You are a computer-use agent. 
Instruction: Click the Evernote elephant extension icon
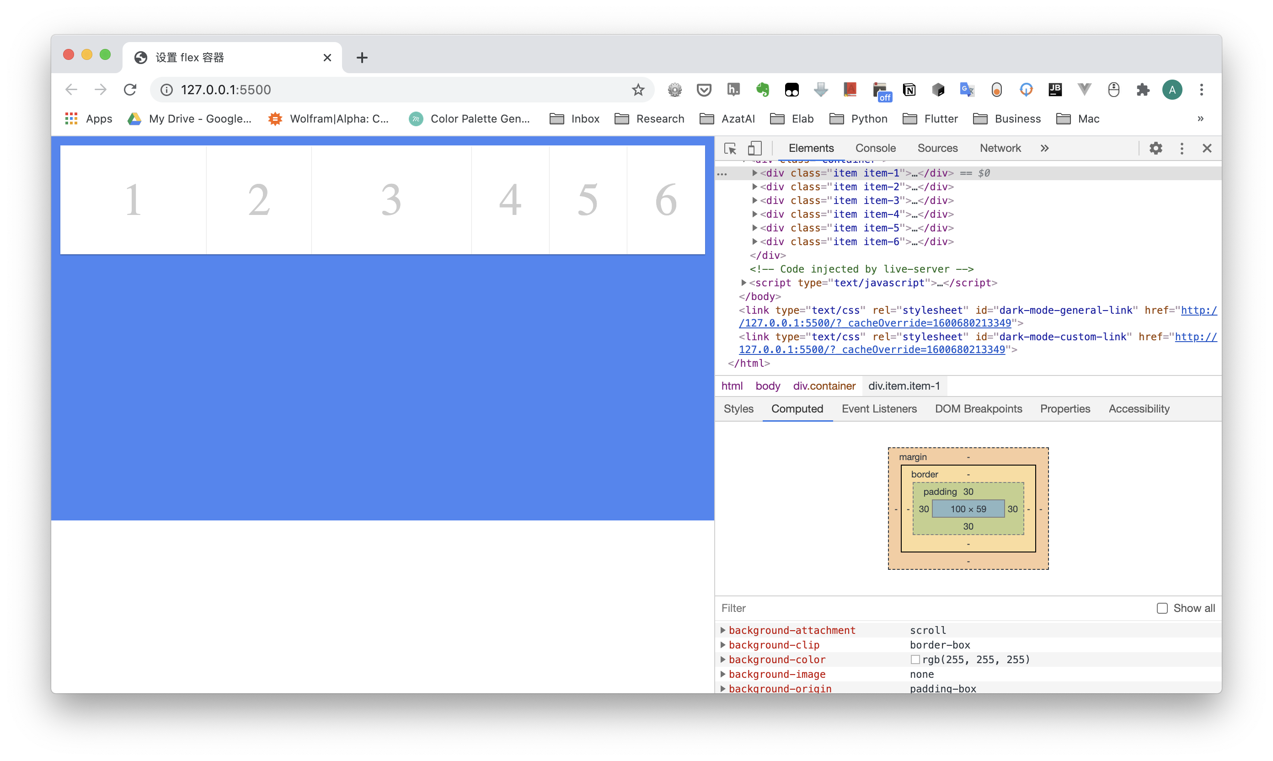[x=762, y=90]
